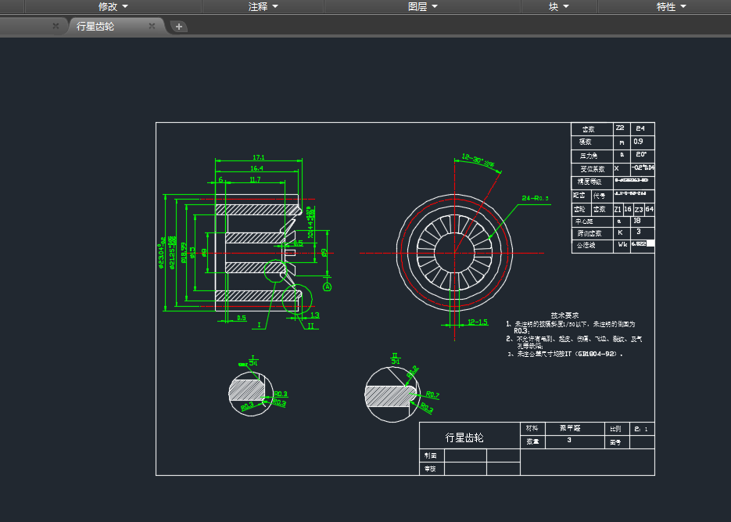Image resolution: width=731 pixels, height=522 pixels.
Task: Select the 0.9 module value cell
Action: coord(642,142)
